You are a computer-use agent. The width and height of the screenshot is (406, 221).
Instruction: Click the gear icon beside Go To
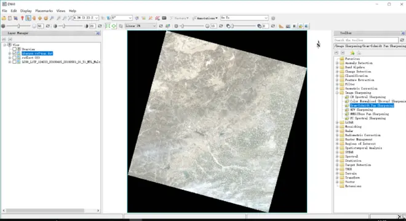pos(273,18)
